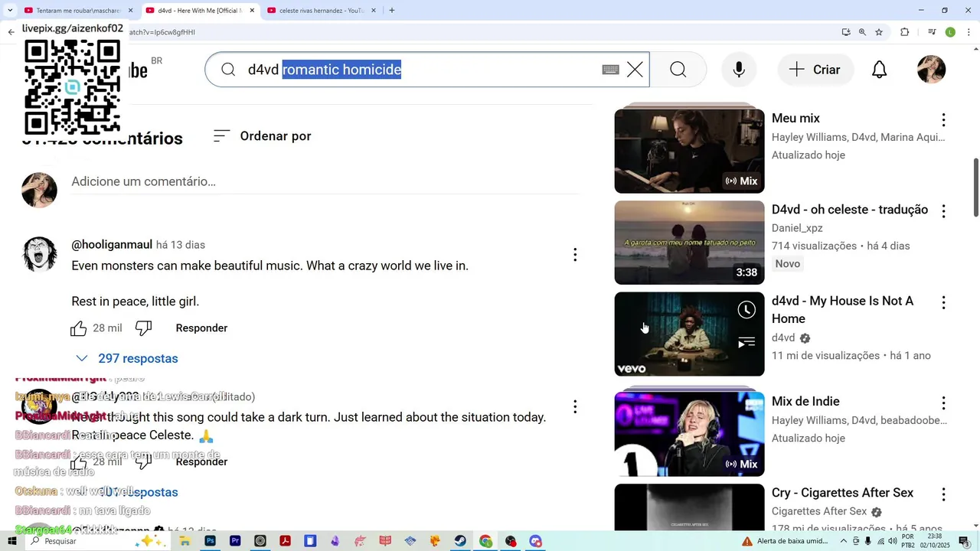Open Windows Start menu

coord(12,541)
